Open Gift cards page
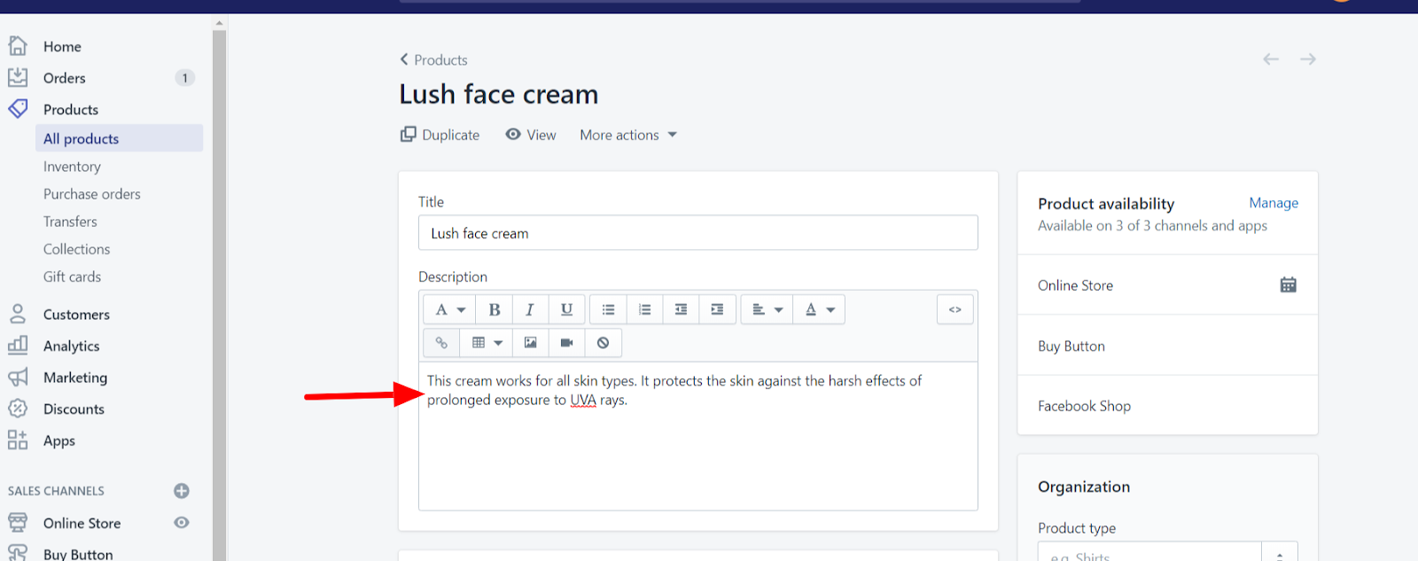The image size is (1418, 561). pos(72,277)
